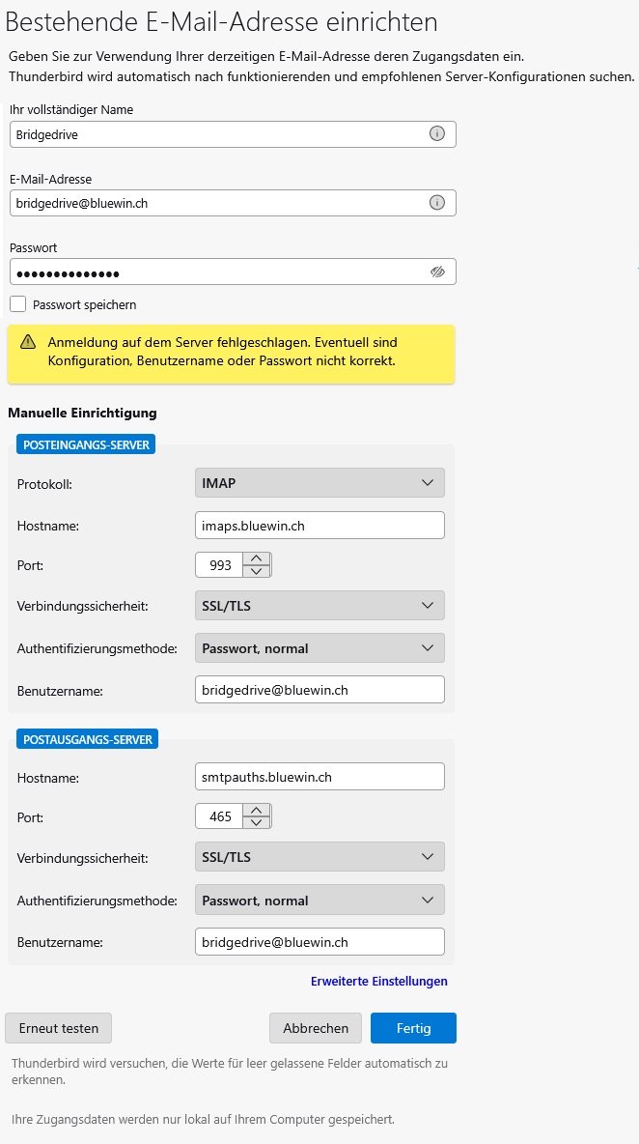Viewport: 639px width, 1144px height.
Task: Open the outgoing Authentifizierungsmethode dropdown
Action: click(319, 901)
